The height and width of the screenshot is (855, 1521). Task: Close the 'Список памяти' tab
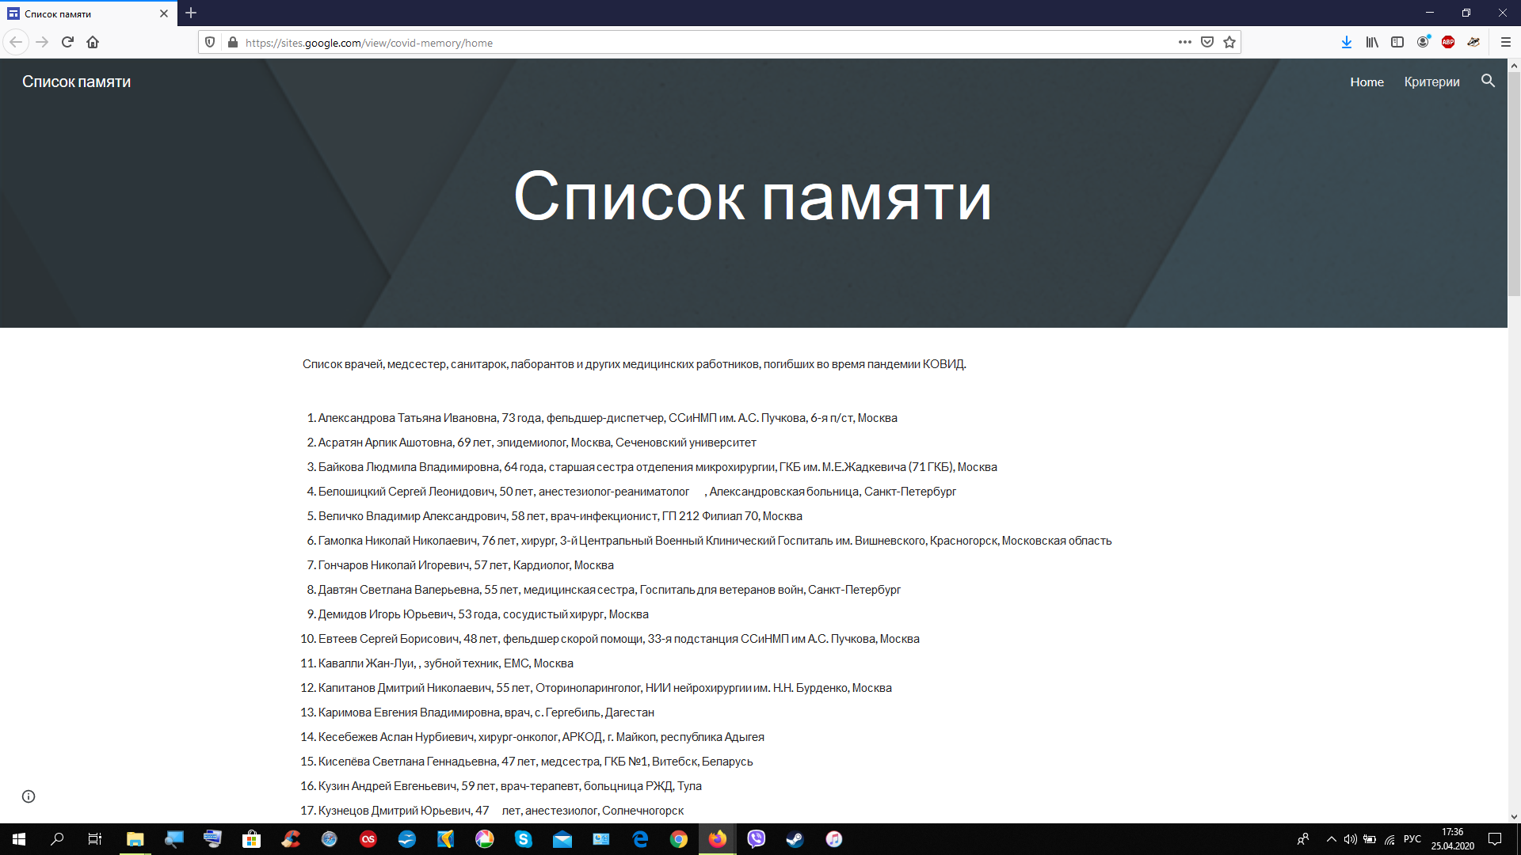pos(164,13)
